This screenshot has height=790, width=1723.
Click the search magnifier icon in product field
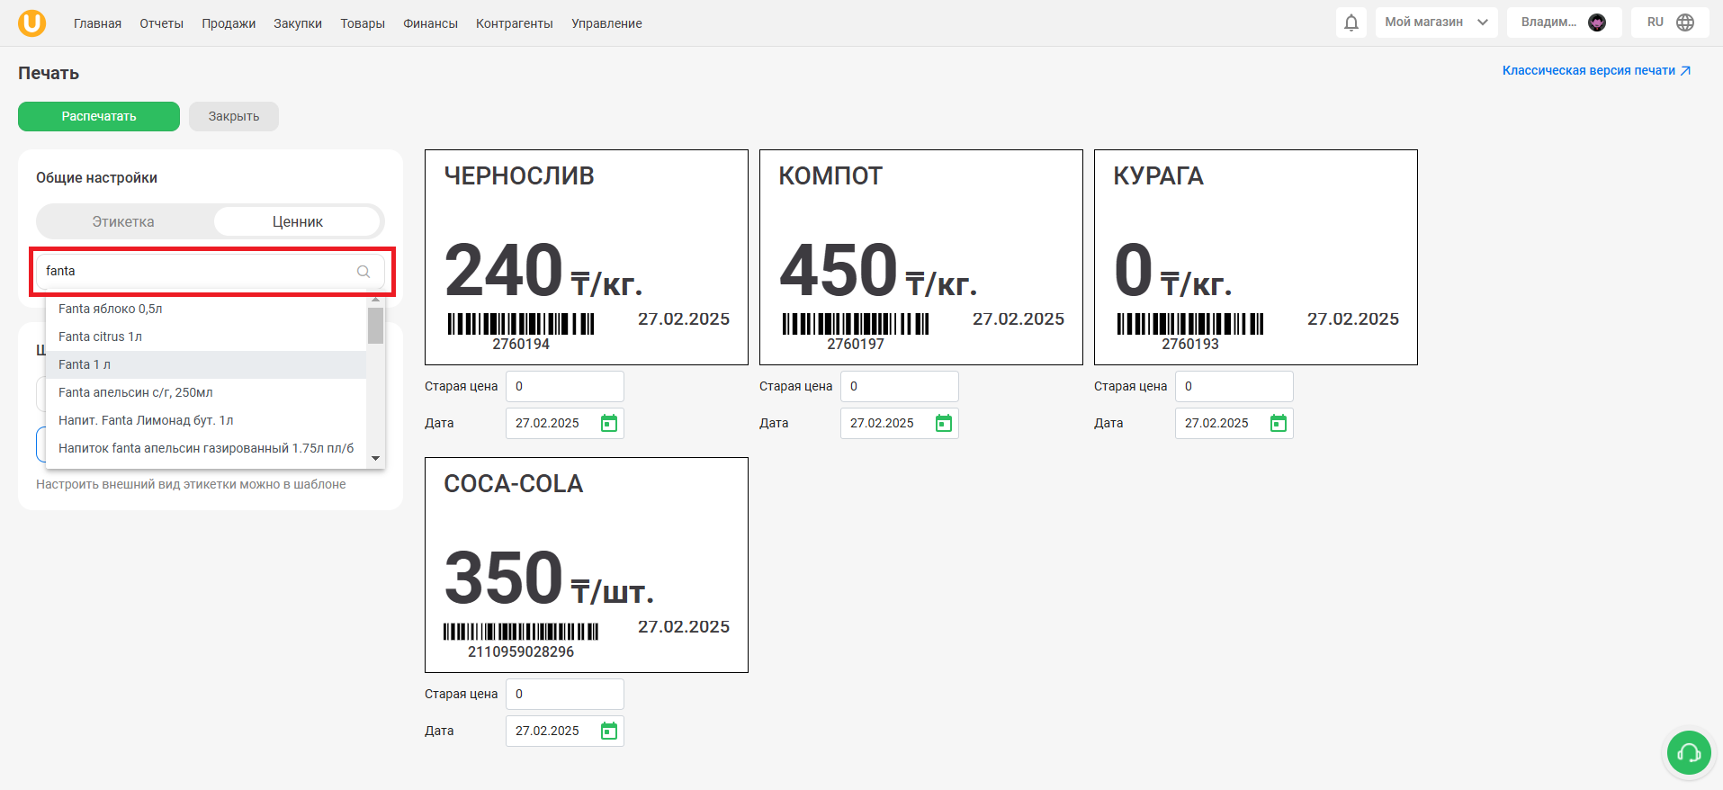[x=363, y=271]
